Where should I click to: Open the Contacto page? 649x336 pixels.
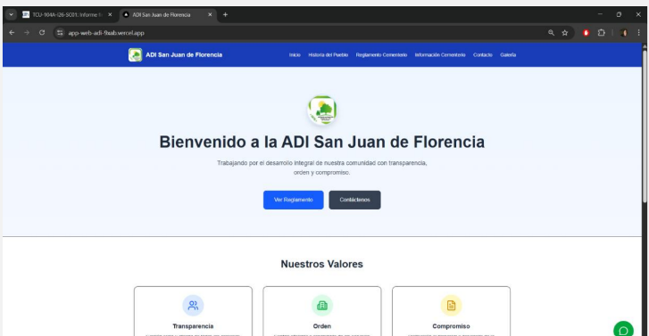point(483,55)
